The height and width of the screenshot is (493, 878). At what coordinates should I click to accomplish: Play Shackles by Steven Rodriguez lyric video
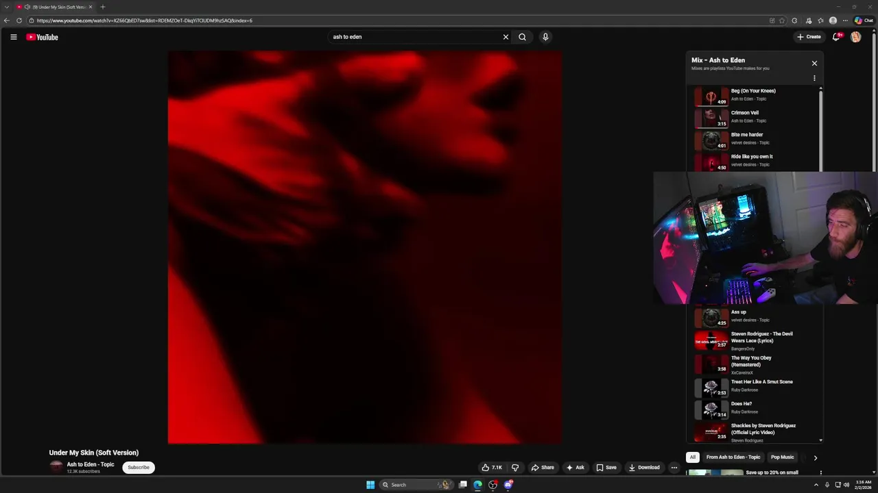[763, 429]
